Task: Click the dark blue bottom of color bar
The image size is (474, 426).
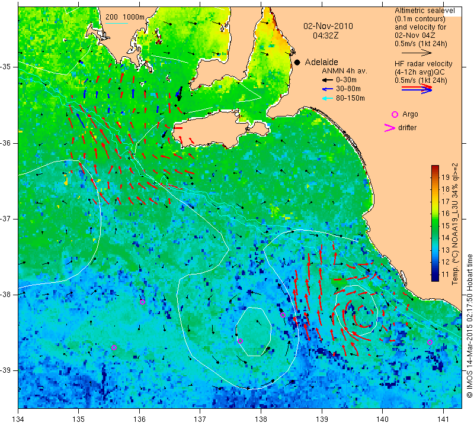Action: tap(435, 278)
